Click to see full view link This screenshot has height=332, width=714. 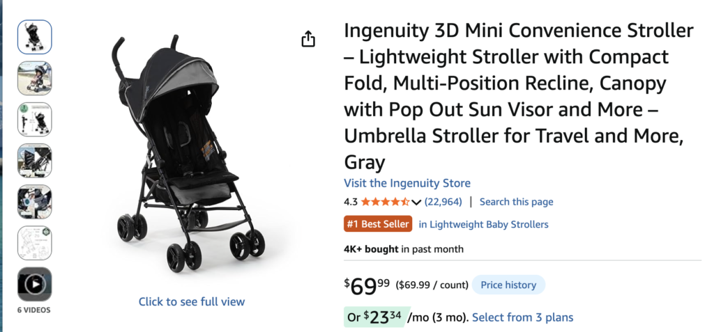tap(192, 301)
